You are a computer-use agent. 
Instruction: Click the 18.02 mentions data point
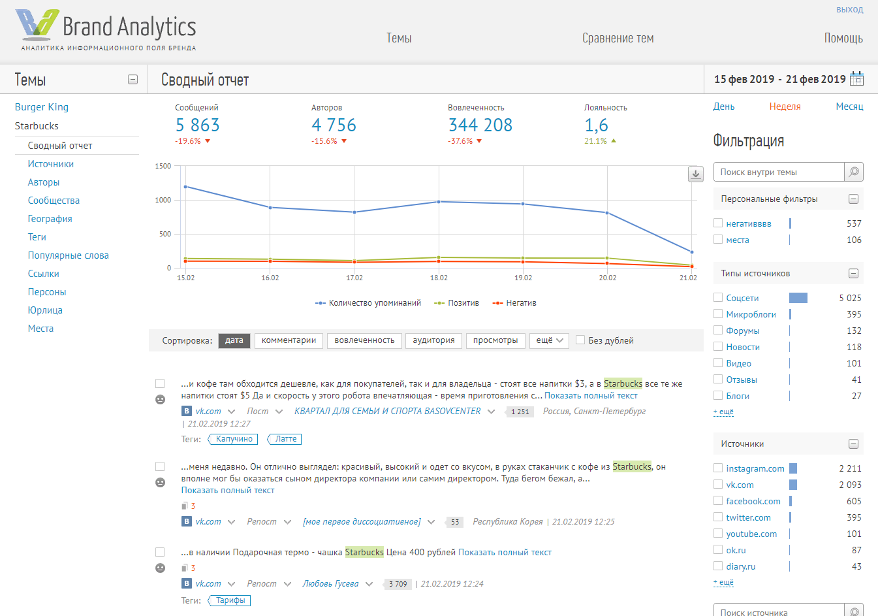click(x=439, y=202)
